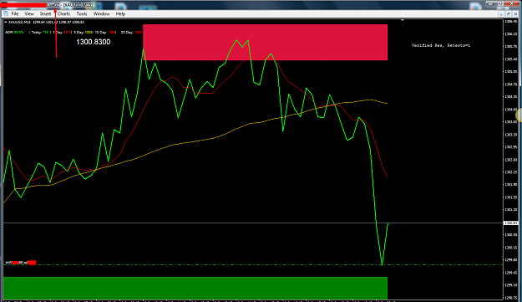
Task: Close the XAUUSD chart sub-window
Action: click(515, 14)
